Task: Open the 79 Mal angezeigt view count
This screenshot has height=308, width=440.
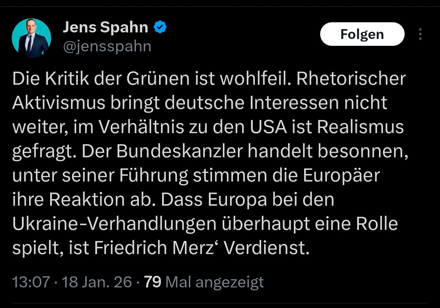Action: (204, 282)
